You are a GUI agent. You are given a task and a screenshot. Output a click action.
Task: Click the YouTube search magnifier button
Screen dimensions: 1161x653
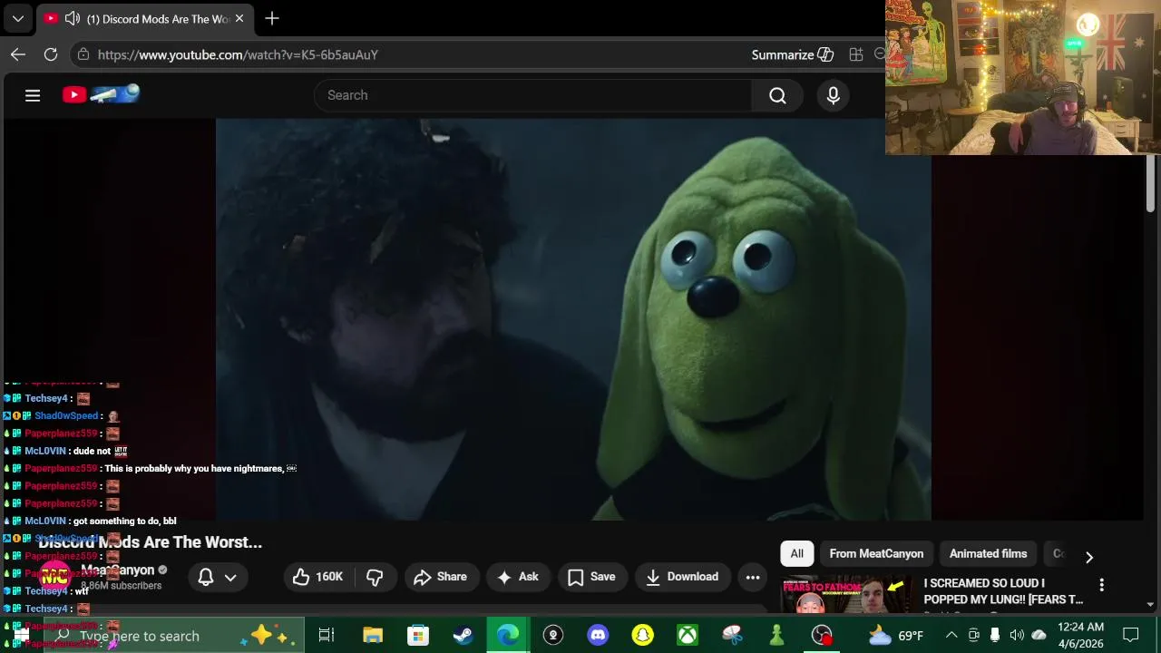(x=777, y=95)
